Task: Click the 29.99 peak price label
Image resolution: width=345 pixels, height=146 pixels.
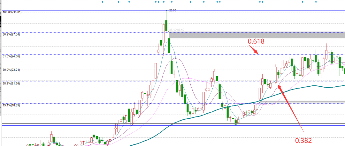Action: [172, 10]
